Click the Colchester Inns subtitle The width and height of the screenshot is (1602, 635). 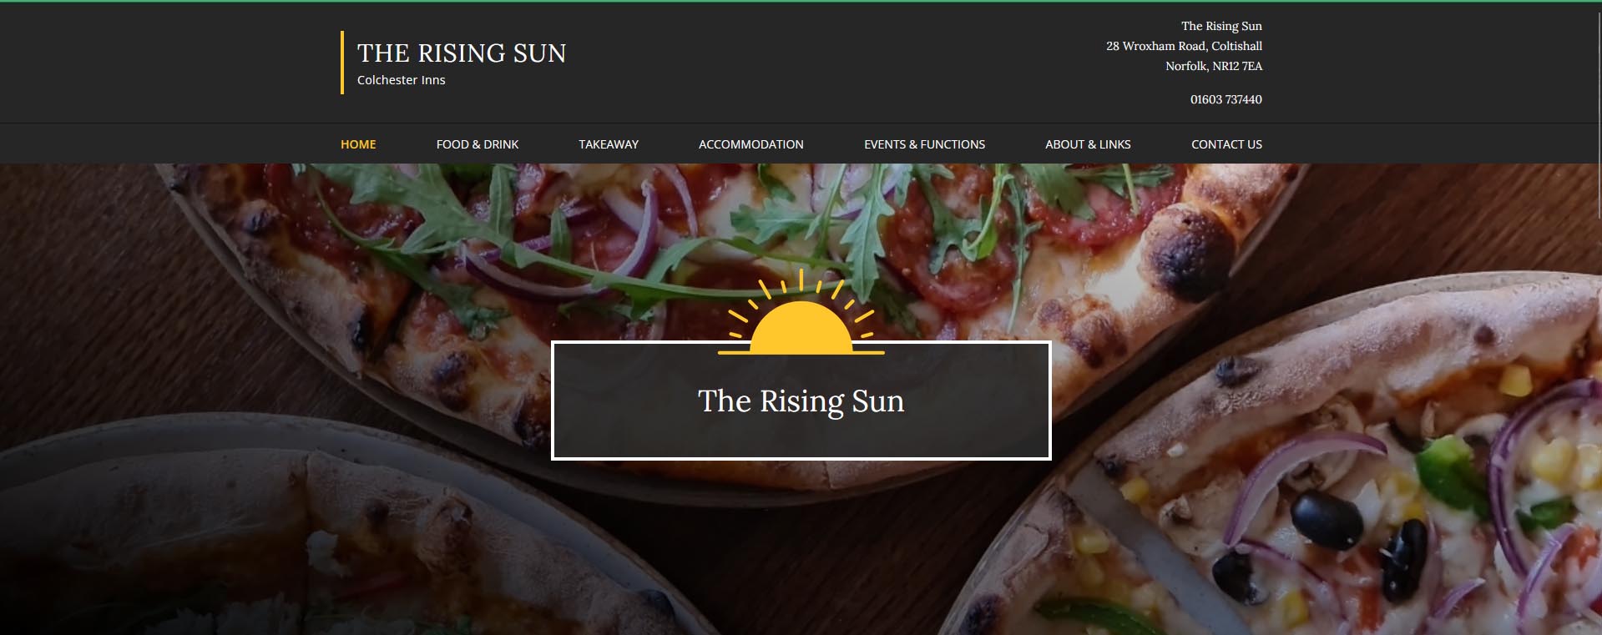[x=402, y=80]
